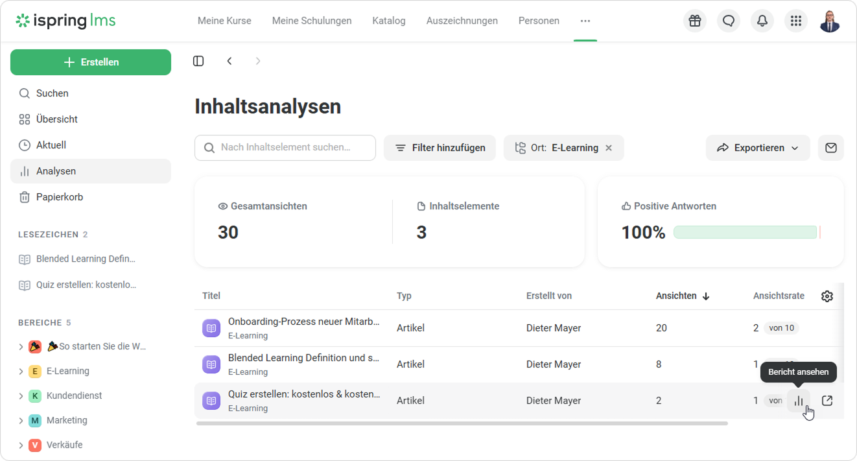Click the Onboarding-Prozess article icon
Image resolution: width=857 pixels, height=461 pixels.
[211, 328]
